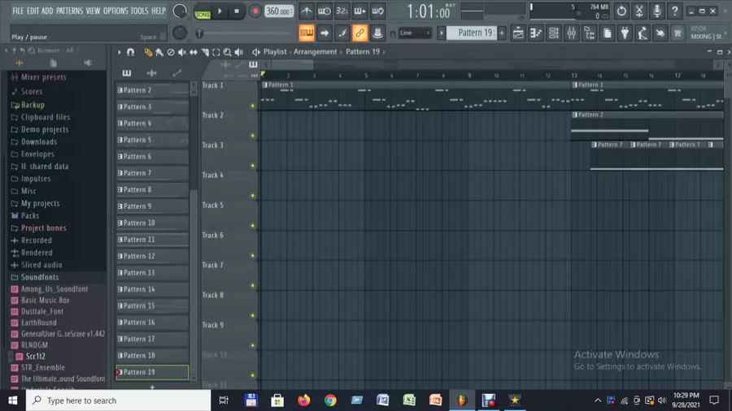The width and height of the screenshot is (732, 411).
Task: Open the ADD menu
Action: pos(47,11)
